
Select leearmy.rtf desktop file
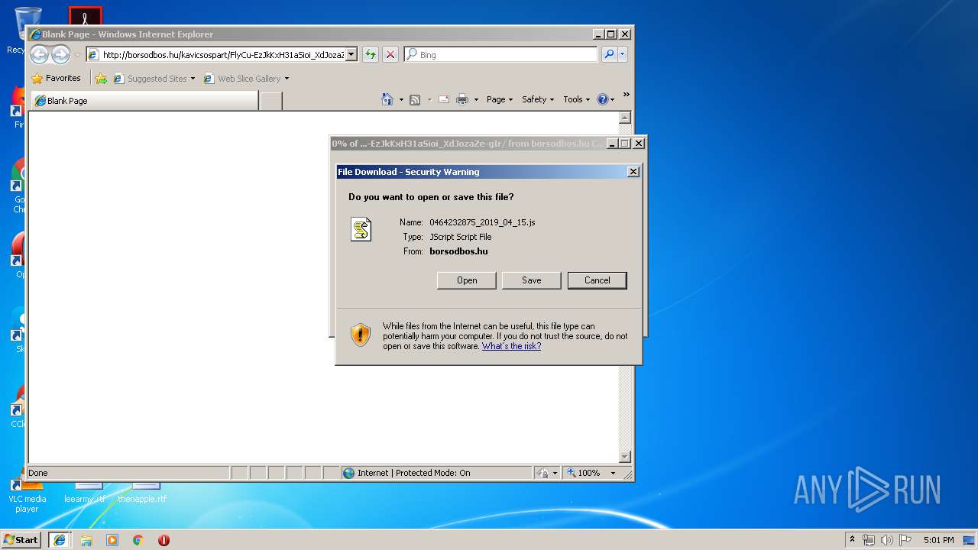click(85, 493)
